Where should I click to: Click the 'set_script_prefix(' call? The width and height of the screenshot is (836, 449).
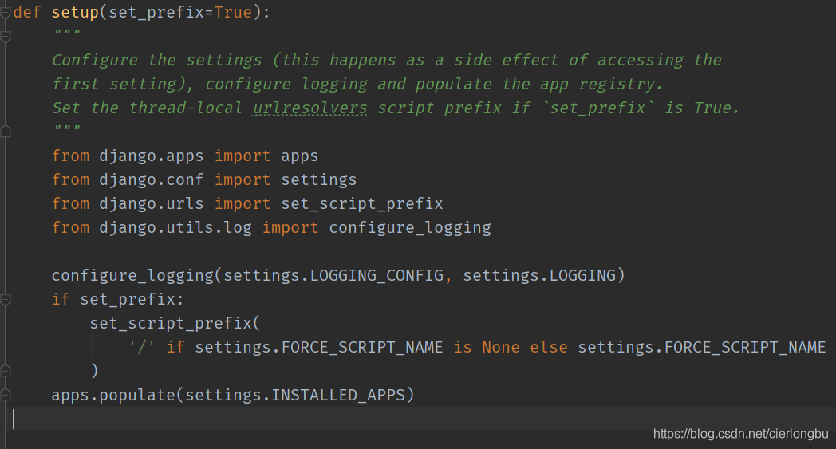pyautogui.click(x=175, y=323)
